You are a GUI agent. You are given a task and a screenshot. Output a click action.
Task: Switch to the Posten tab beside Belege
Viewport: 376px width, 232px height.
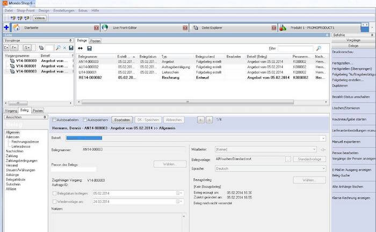(x=95, y=41)
